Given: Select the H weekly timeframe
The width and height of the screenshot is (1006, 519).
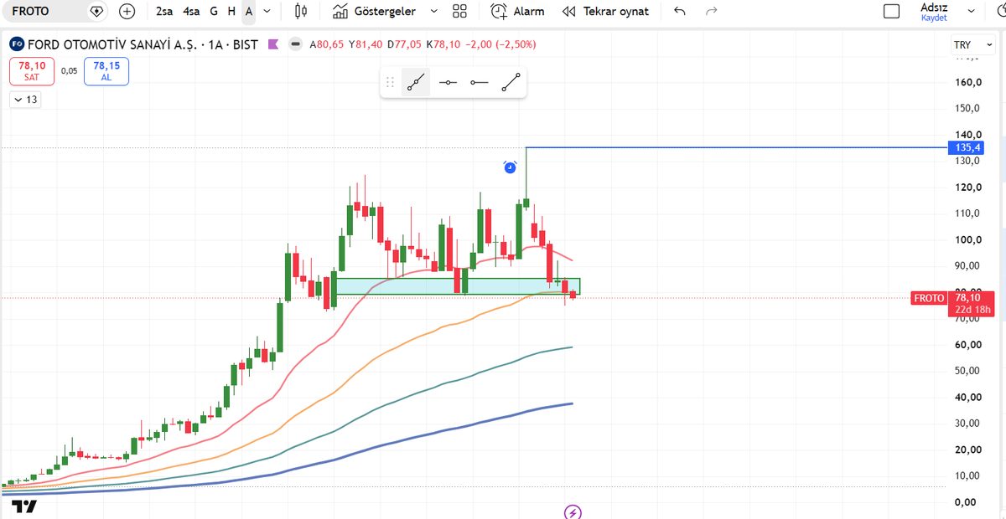Looking at the screenshot, I should coord(231,12).
